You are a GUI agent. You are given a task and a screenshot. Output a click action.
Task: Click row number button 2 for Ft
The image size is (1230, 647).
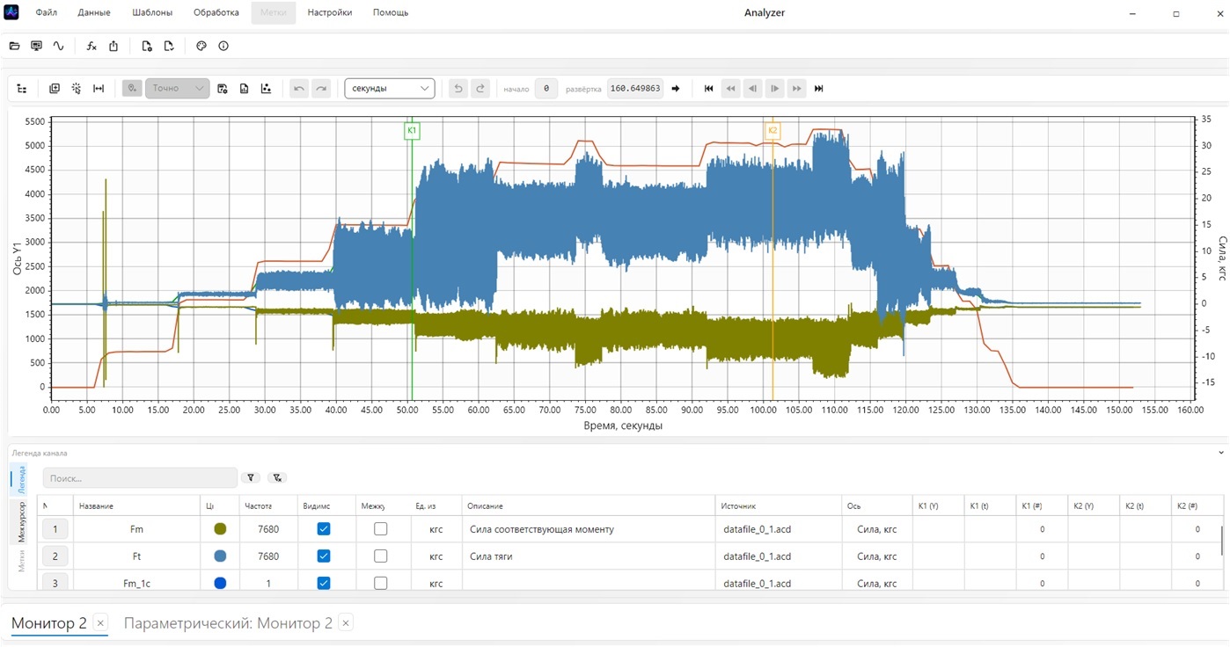coord(55,556)
